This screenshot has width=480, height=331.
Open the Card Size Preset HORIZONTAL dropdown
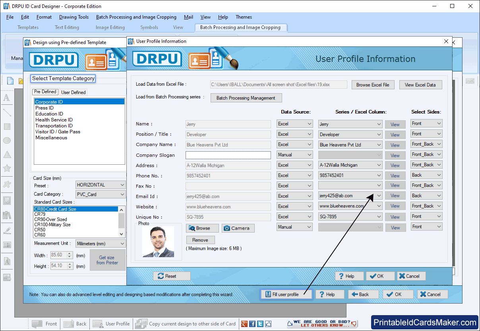pyautogui.click(x=101, y=185)
